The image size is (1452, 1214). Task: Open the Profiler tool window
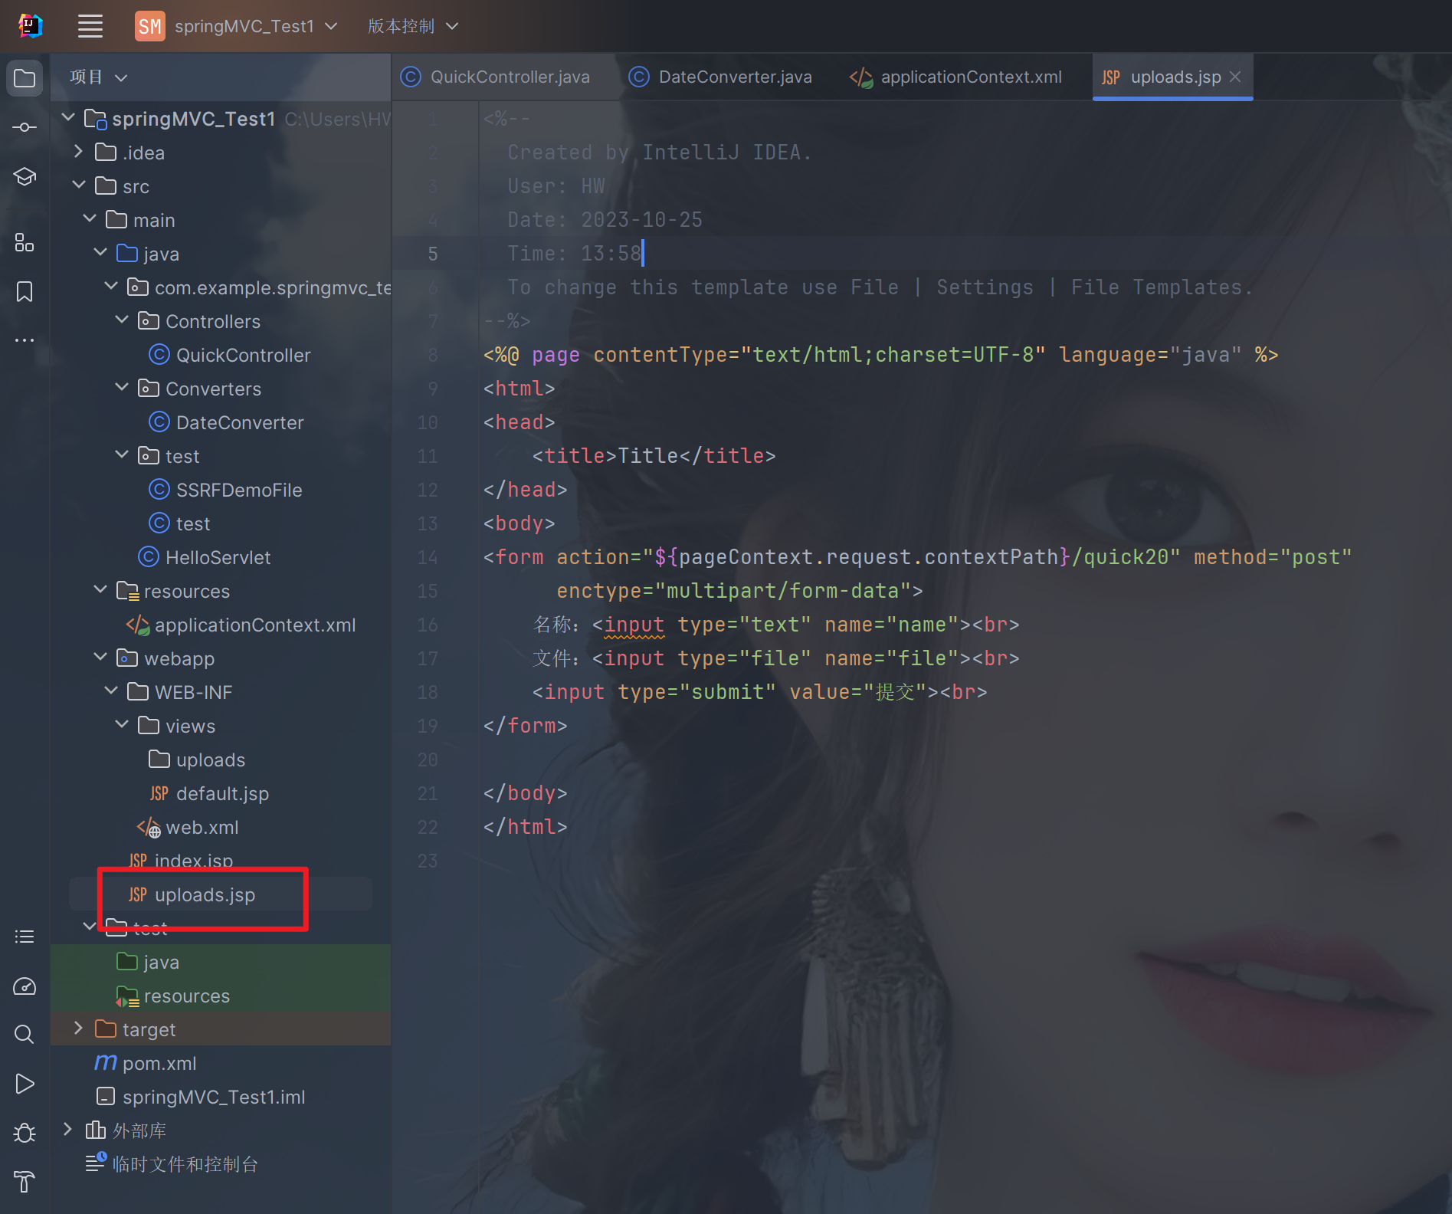point(25,986)
